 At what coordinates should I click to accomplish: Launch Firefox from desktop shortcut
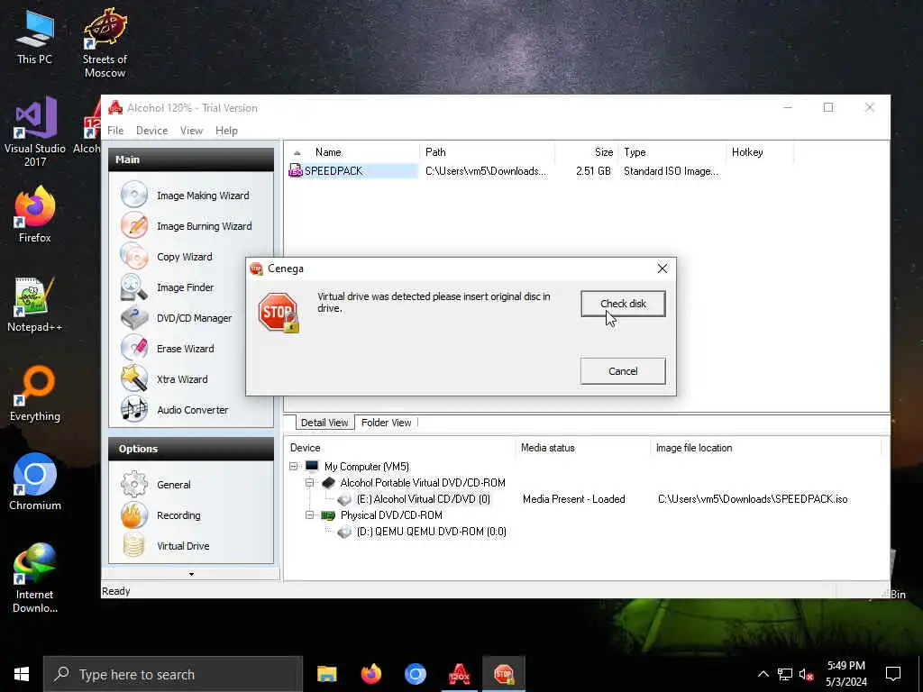pos(34,214)
